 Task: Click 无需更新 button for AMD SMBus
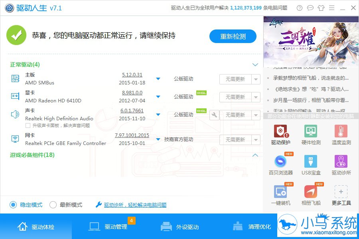click(x=235, y=79)
